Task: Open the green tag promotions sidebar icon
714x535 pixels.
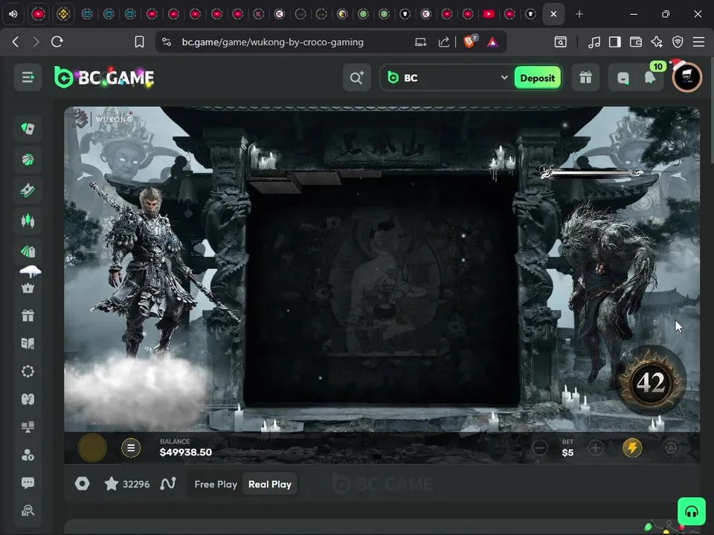Action: 28,250
